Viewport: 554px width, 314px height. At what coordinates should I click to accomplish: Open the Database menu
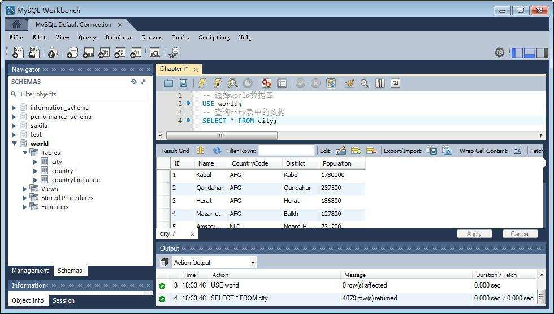click(x=119, y=37)
